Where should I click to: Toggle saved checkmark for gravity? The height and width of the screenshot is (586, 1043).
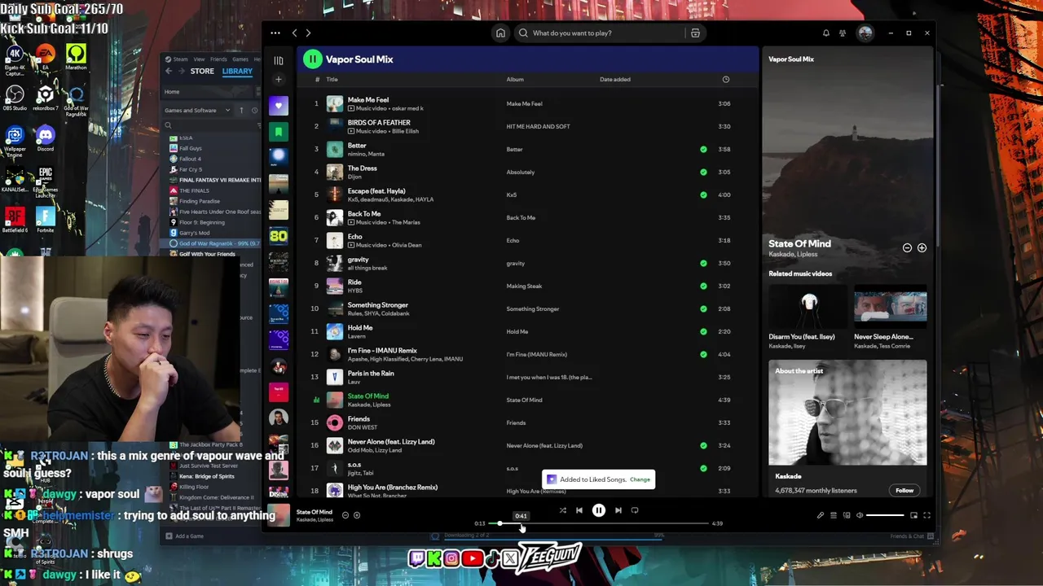[x=703, y=264]
